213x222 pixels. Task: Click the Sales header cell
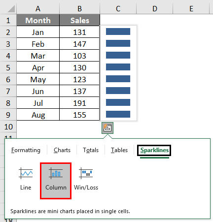tap(79, 20)
